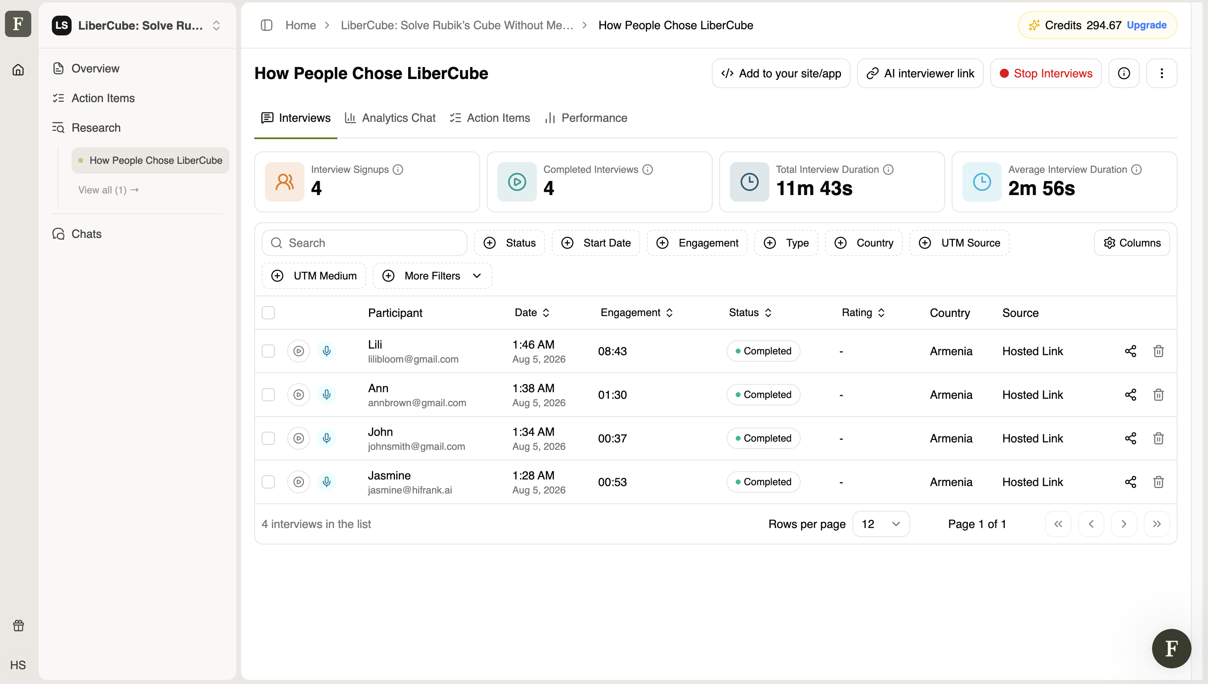1208x684 pixels.
Task: Copy the AI interviewer link
Action: [920, 73]
